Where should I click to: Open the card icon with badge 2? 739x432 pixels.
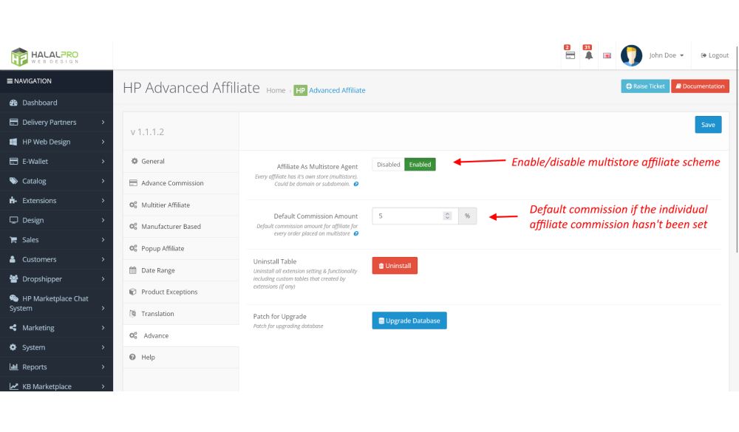coord(570,55)
